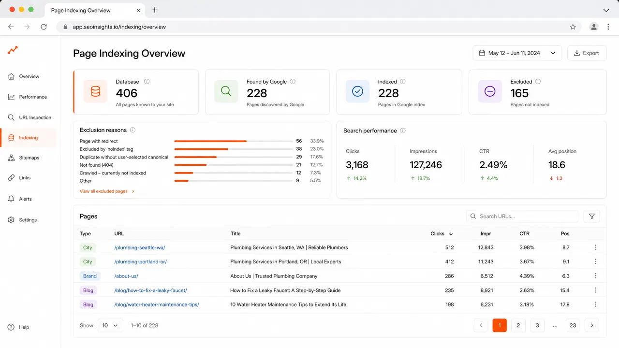The width and height of the screenshot is (619, 348).
Task: Go to pagination page 2
Action: [x=518, y=325]
